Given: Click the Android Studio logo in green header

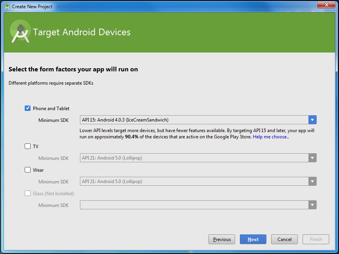Looking at the screenshot, I should [x=20, y=32].
